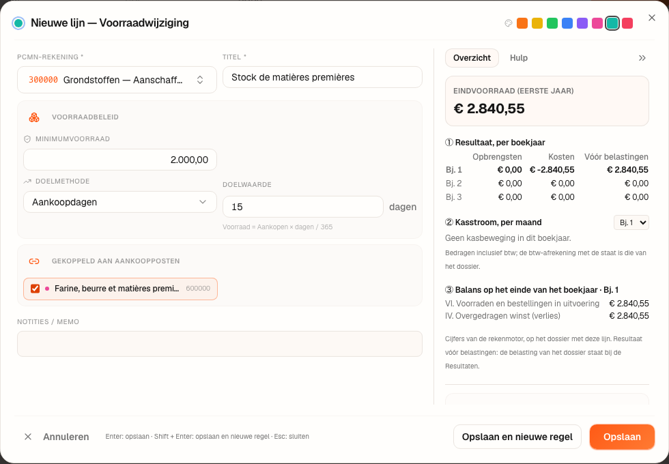The image size is (669, 464).
Task: Pick the yellow color swatch
Action: pyautogui.click(x=537, y=23)
